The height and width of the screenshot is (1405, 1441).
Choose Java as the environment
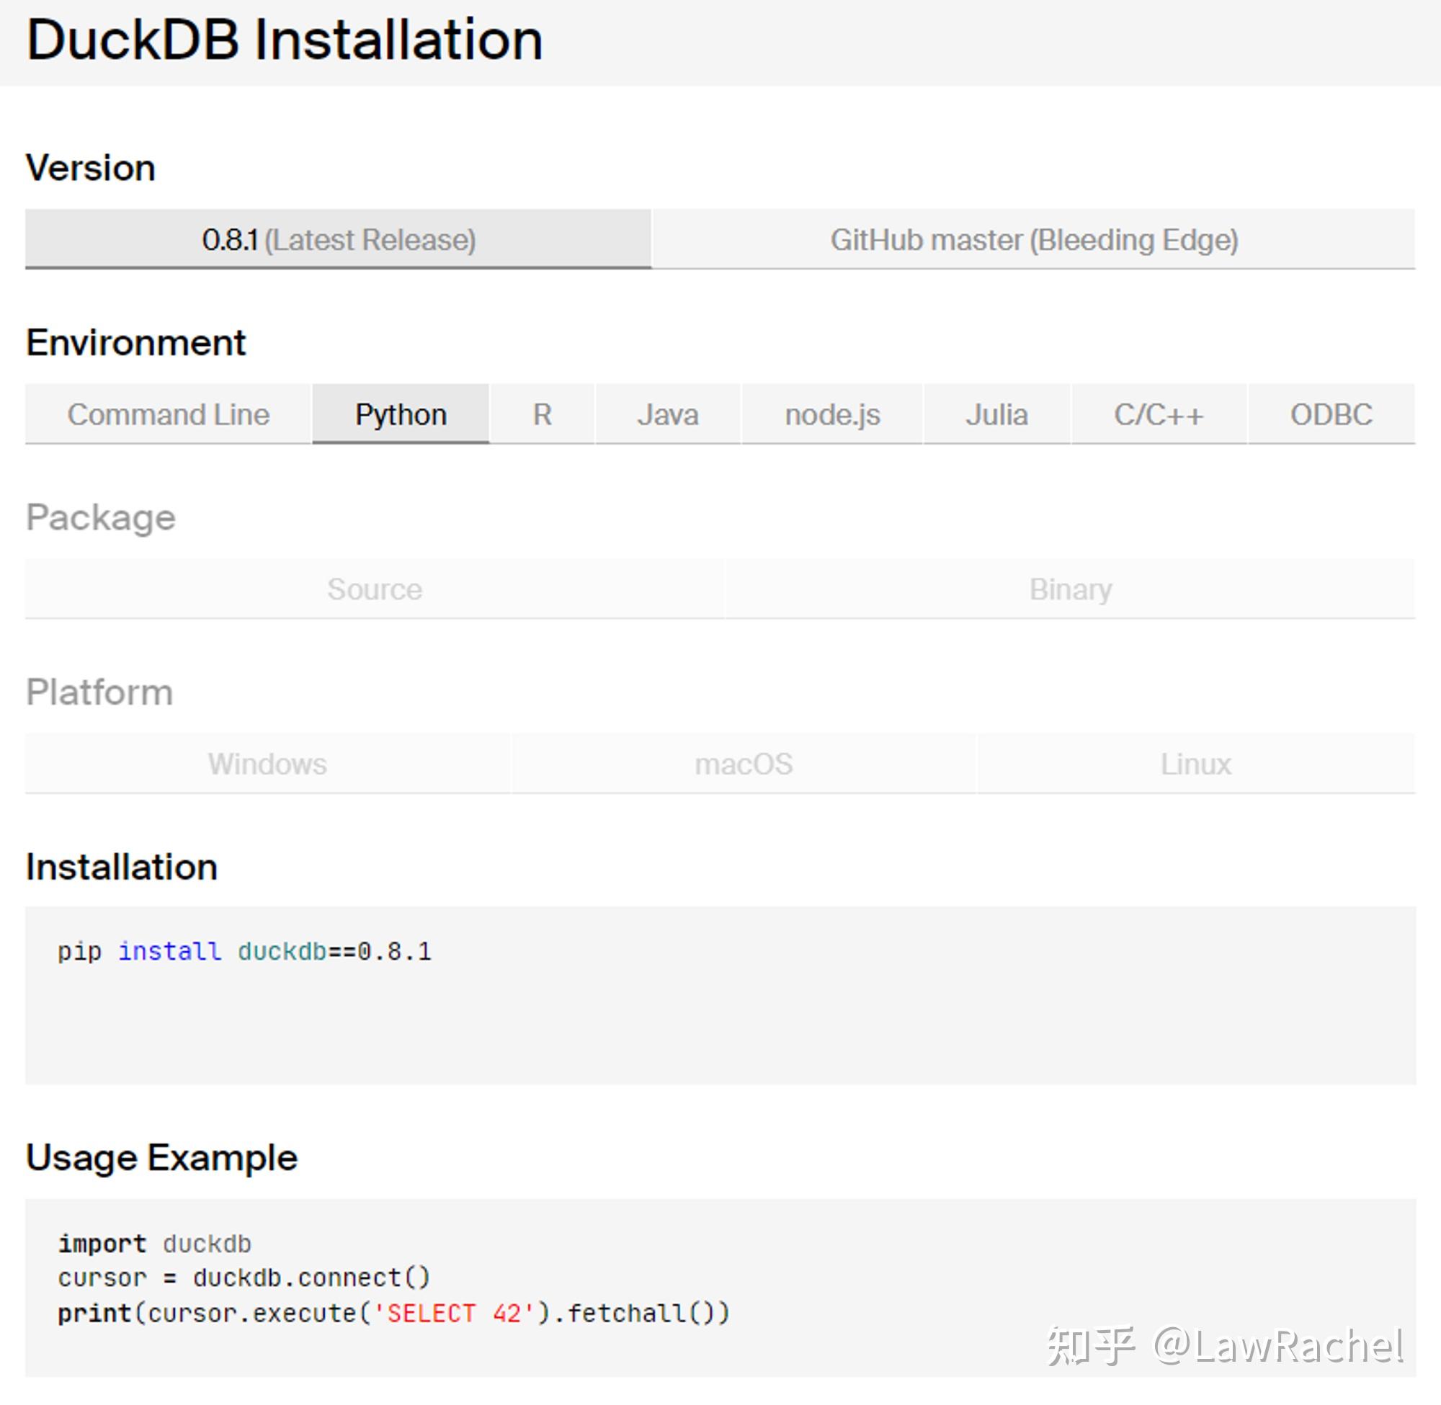666,414
